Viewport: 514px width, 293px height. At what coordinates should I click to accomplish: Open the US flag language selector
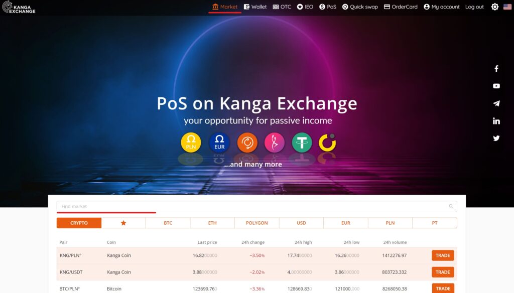[507, 7]
